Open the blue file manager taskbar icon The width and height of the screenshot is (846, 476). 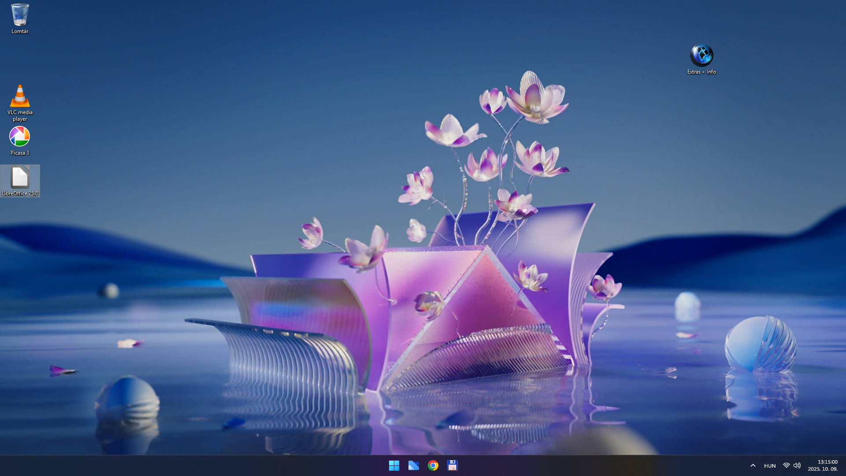[x=413, y=465]
